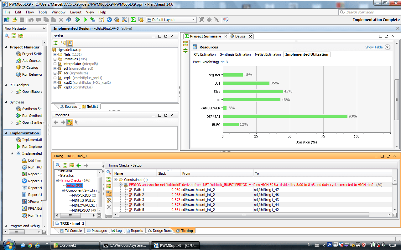The height and width of the screenshot is (250, 401).
Task: Click Add Sources in Flow Navigator
Action: click(32, 61)
